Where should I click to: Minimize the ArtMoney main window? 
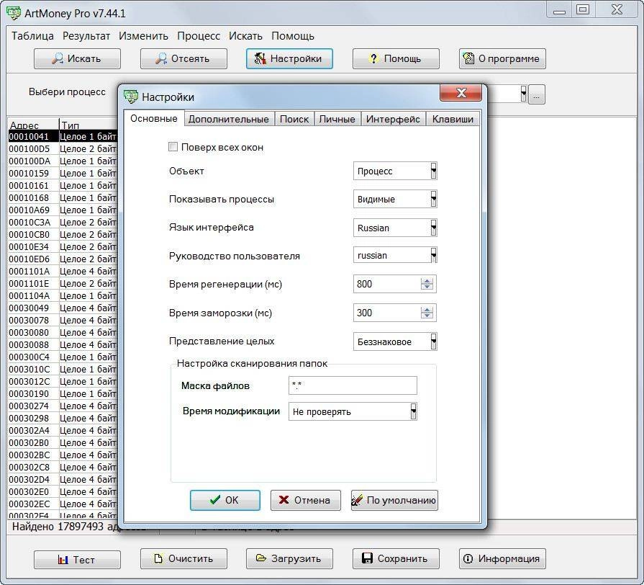point(559,10)
